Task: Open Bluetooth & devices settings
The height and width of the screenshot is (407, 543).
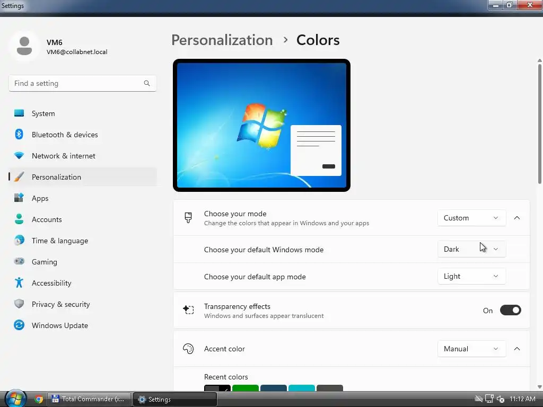Action: 82,135
